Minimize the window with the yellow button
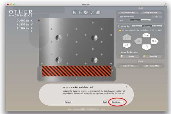171x114 pixels. (11, 5)
